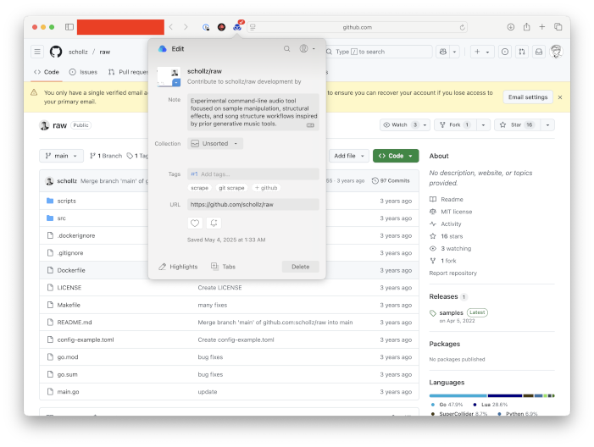Open Raindrop account dropdown in popup

(x=308, y=48)
